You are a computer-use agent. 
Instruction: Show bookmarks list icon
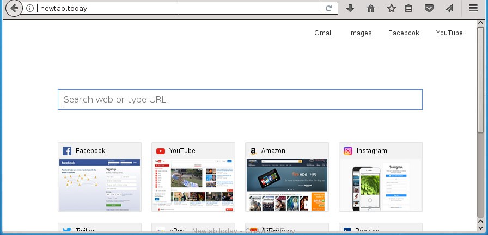coord(408,8)
